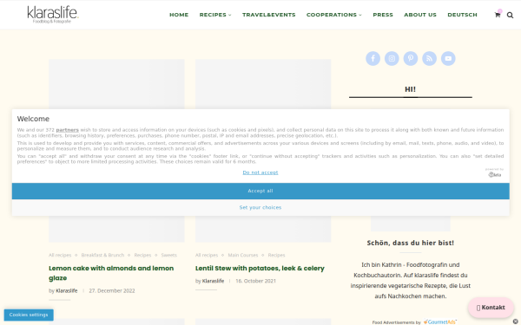Viewport: 521px width, 325px height.
Task: Open the search magnifier icon
Action: [510, 15]
